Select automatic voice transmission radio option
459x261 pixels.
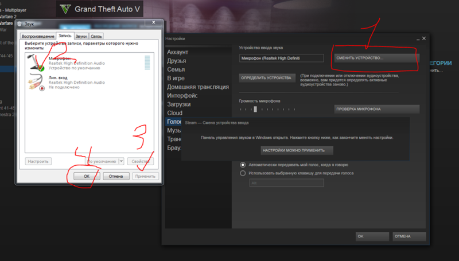tap(243, 165)
